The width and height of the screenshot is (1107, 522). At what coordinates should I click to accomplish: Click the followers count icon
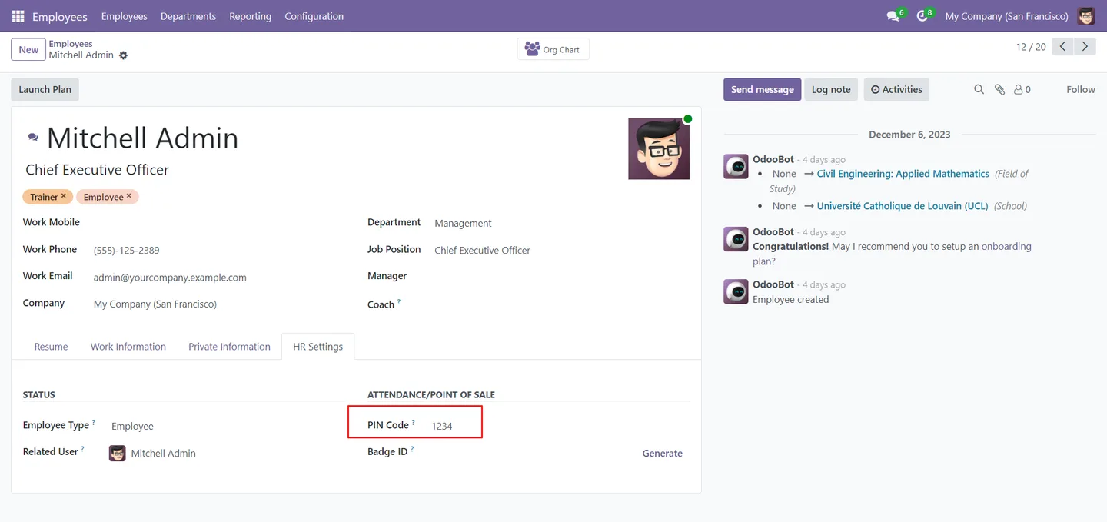pyautogui.click(x=1022, y=89)
